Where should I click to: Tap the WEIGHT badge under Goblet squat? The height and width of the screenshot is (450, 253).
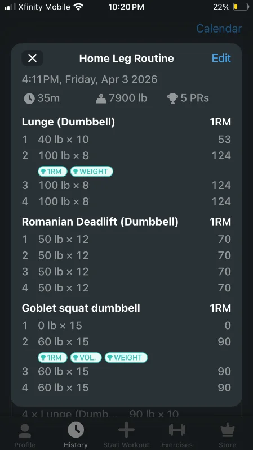coord(126,358)
